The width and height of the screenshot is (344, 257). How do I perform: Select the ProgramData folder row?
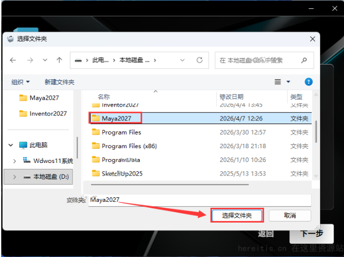[201, 160]
